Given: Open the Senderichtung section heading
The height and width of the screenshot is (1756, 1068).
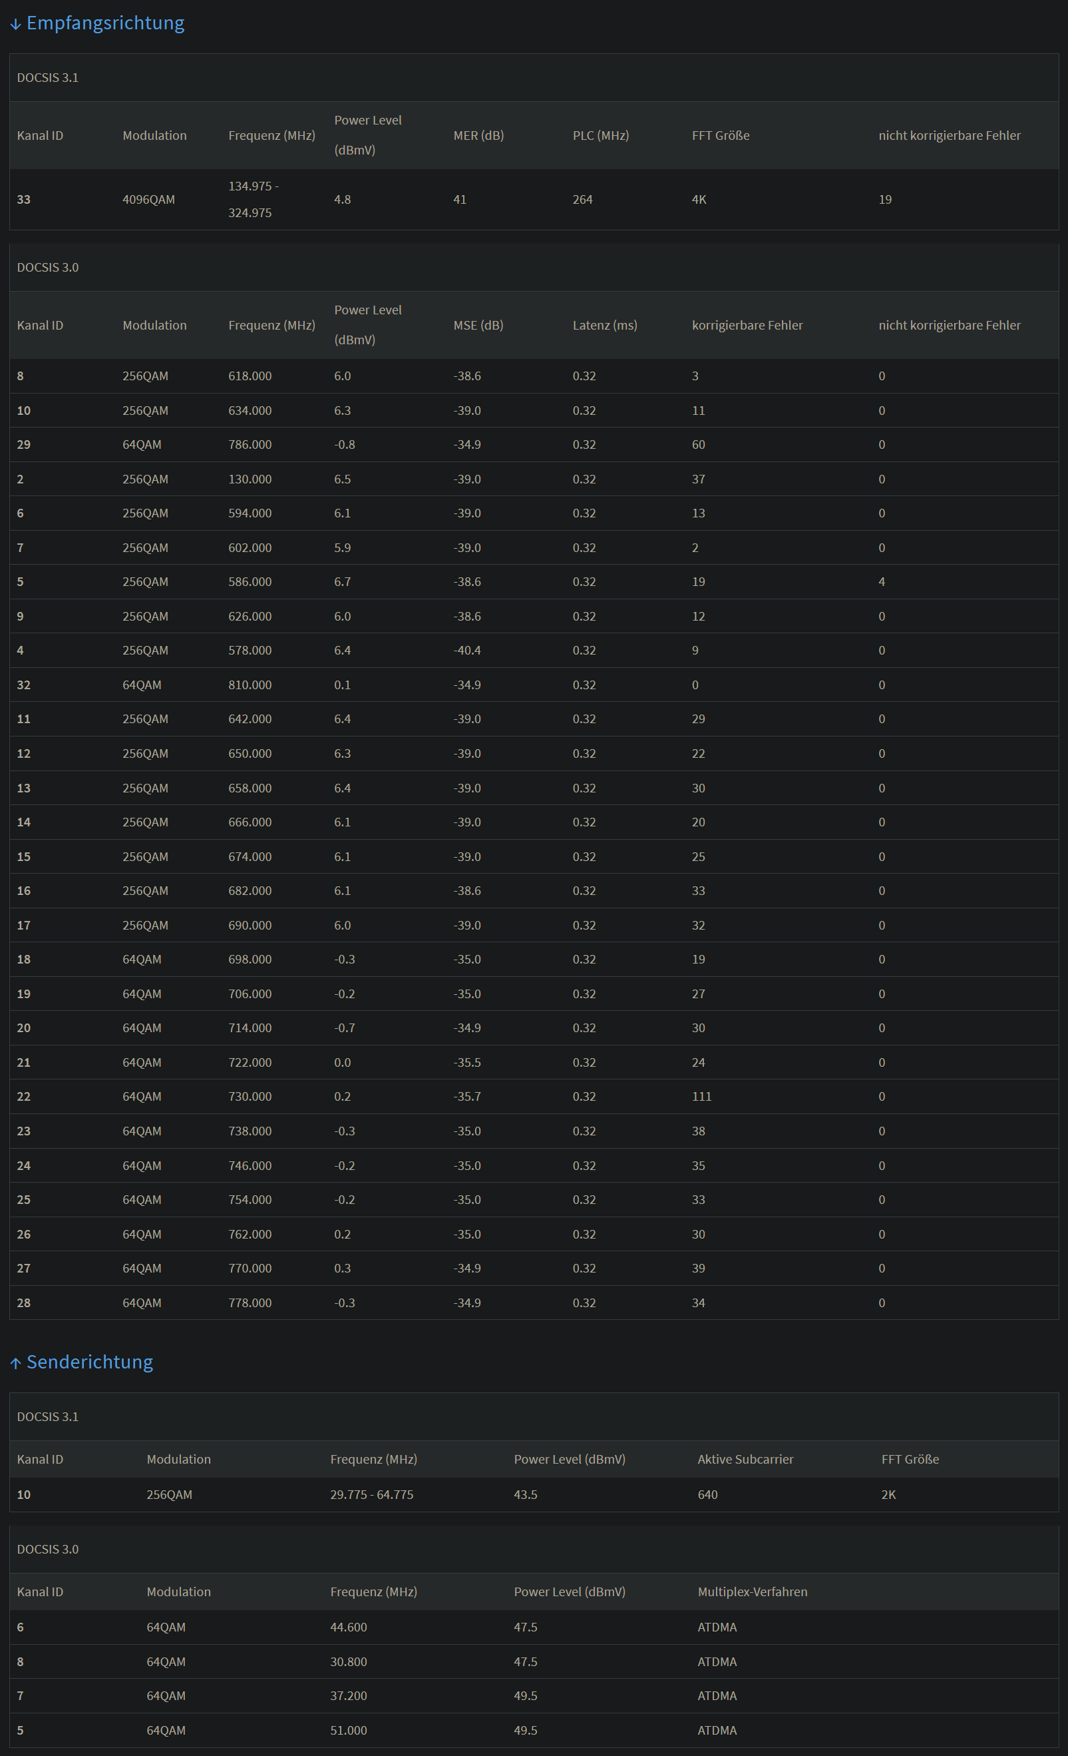Looking at the screenshot, I should pos(89,1362).
